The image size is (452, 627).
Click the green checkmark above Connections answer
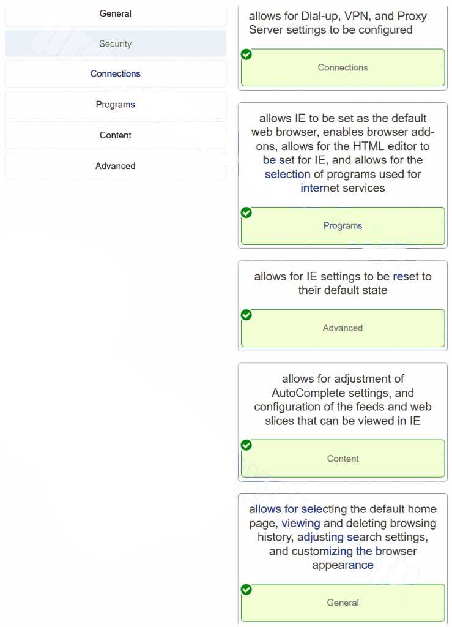click(x=246, y=54)
